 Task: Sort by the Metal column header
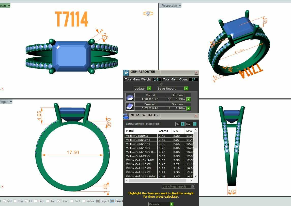pos(141,131)
